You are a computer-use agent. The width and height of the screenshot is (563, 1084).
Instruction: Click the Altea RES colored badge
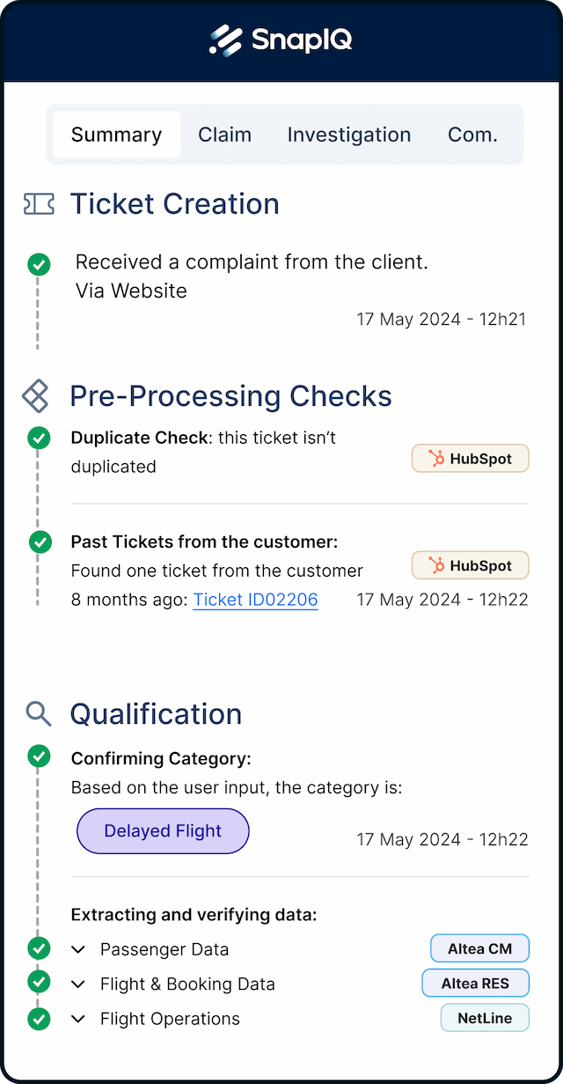475,983
